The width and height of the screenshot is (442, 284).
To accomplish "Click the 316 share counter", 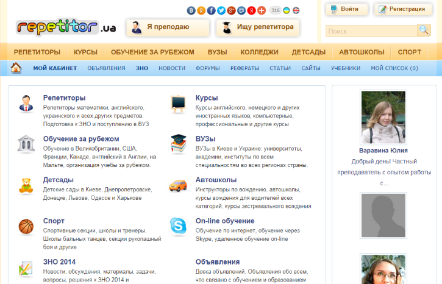I will (276, 10).
